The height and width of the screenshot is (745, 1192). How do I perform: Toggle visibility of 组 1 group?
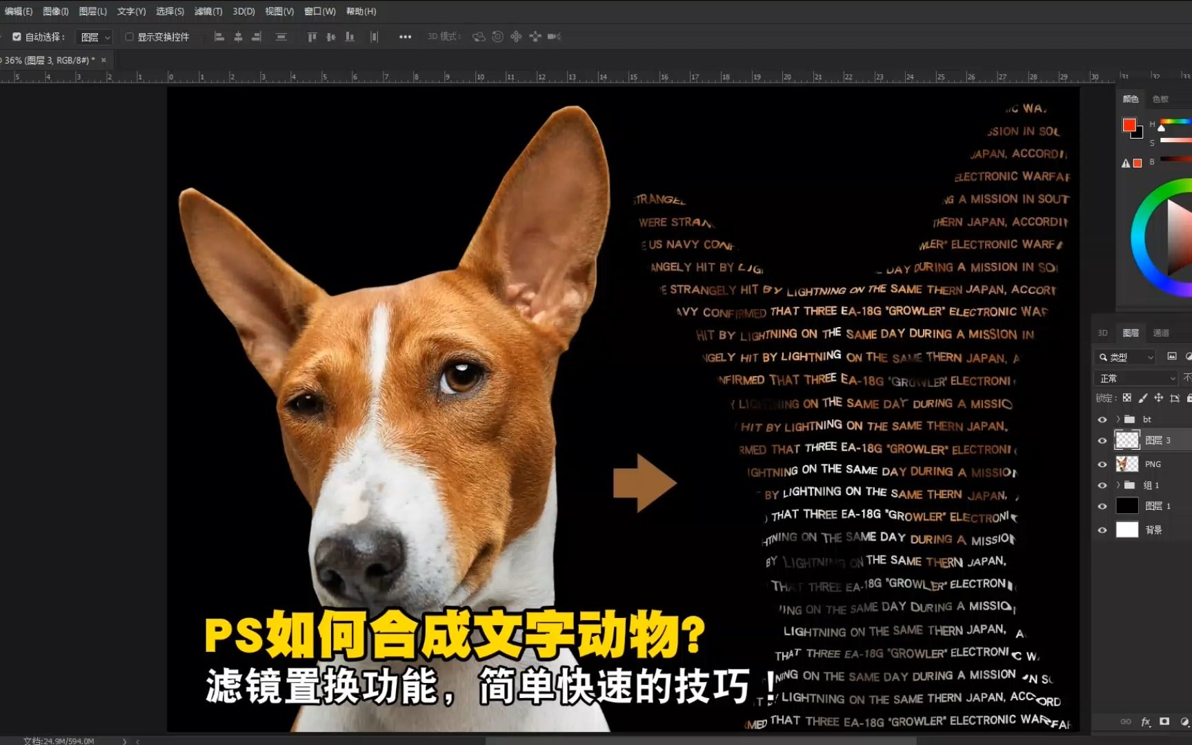tap(1102, 485)
